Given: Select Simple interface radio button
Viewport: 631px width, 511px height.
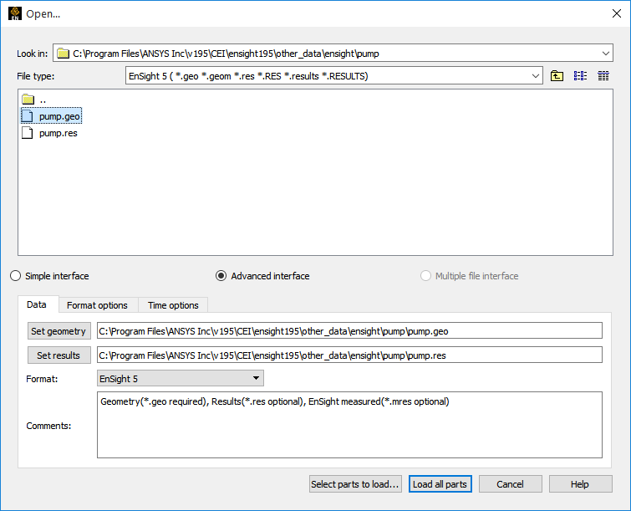Looking at the screenshot, I should (15, 276).
